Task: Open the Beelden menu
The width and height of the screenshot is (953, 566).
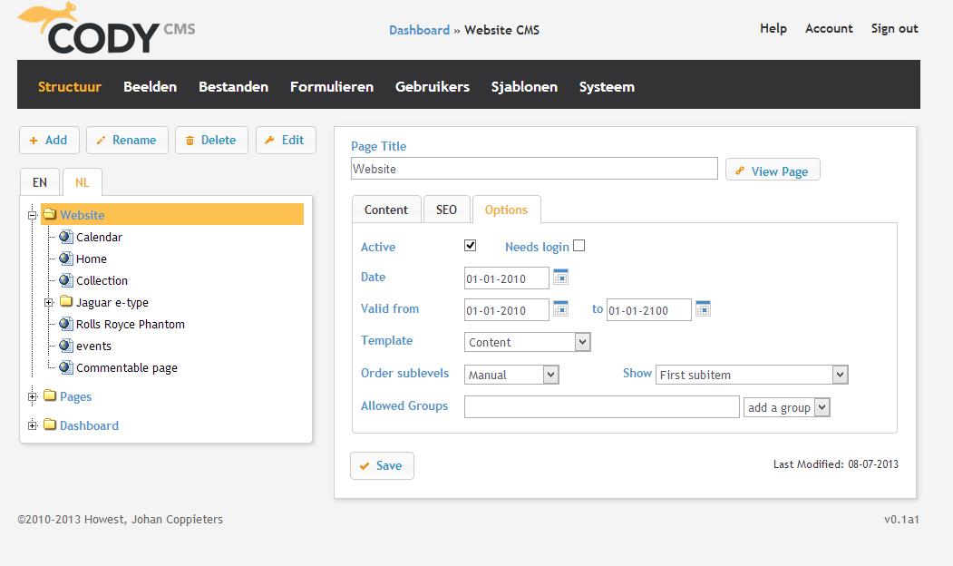Action: pos(151,86)
